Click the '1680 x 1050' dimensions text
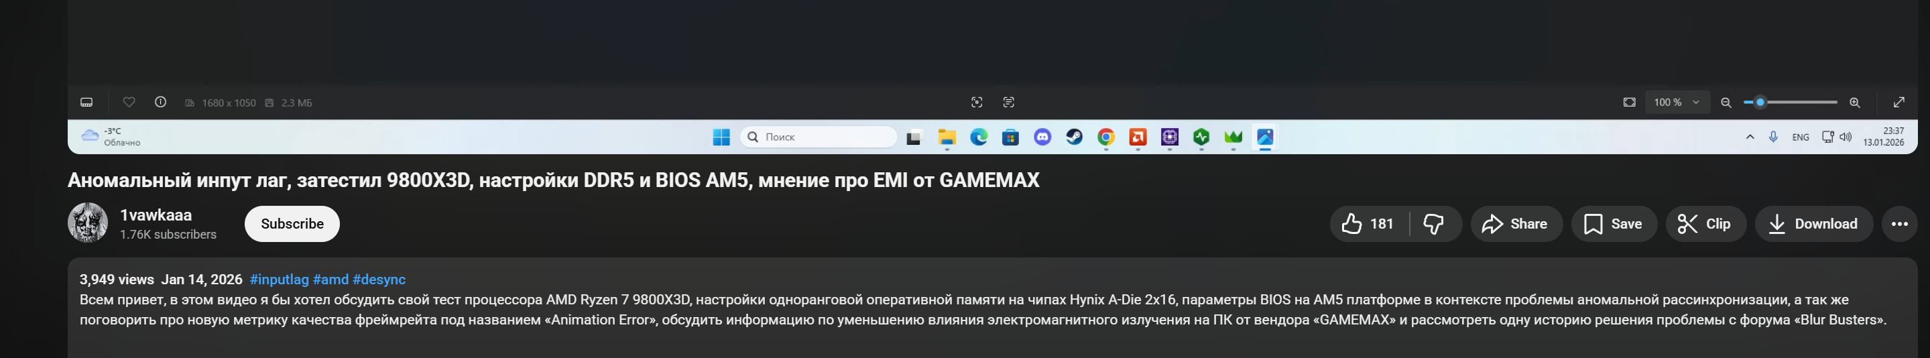 229,103
